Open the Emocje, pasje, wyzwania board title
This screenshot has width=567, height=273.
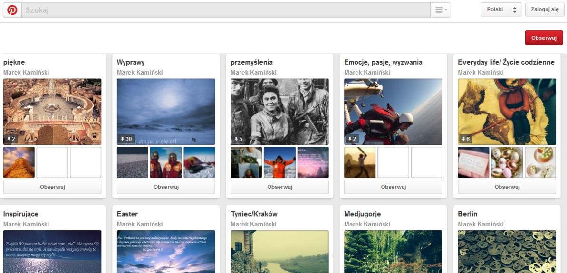pos(383,62)
